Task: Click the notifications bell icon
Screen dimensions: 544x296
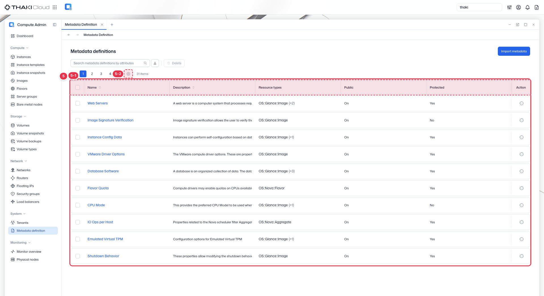Action: click(527, 7)
